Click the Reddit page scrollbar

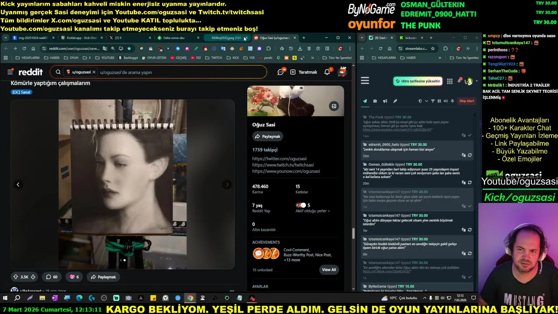(x=353, y=233)
